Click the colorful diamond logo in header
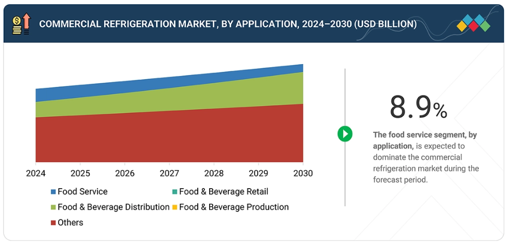The width and height of the screenshot is (509, 243). (473, 24)
